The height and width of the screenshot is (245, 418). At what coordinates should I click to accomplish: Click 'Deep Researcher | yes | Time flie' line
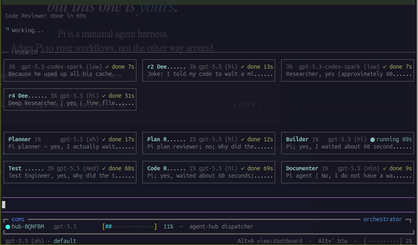pos(71,103)
